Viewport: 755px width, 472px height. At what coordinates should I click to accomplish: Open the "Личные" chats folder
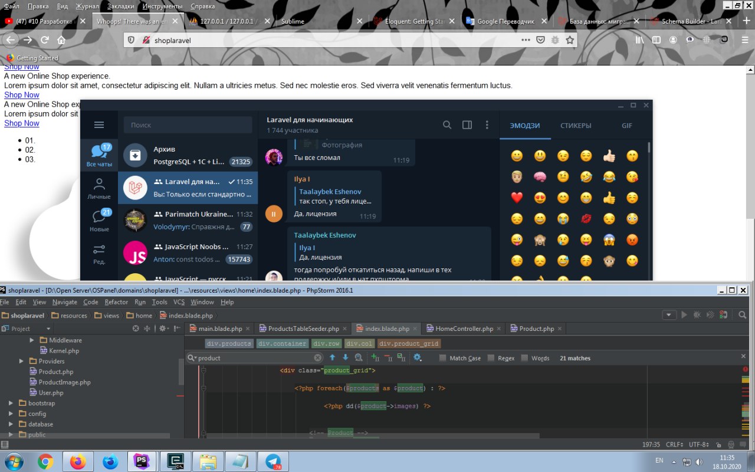click(99, 188)
